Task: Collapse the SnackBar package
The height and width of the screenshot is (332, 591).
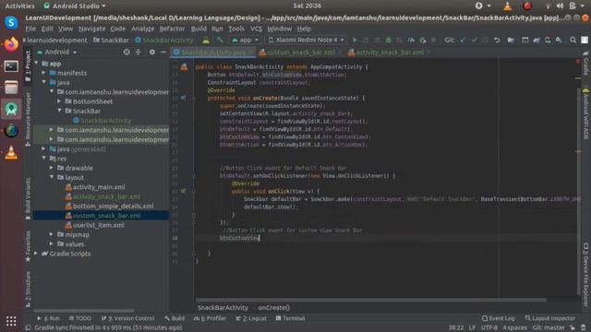Action: (x=59, y=111)
